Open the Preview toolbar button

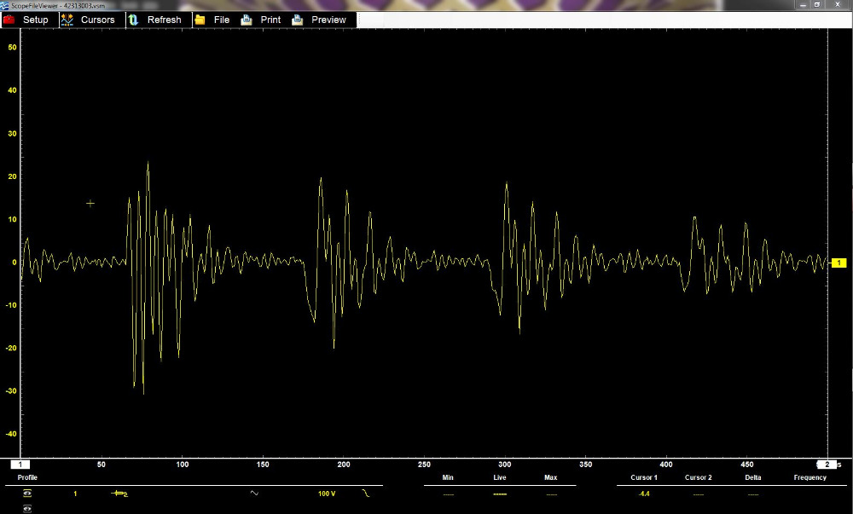[322, 20]
